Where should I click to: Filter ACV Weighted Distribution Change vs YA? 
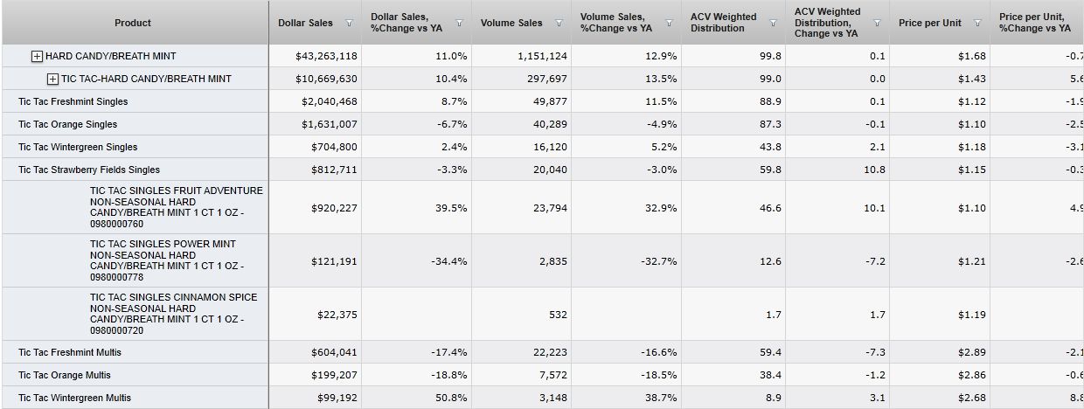877,24
